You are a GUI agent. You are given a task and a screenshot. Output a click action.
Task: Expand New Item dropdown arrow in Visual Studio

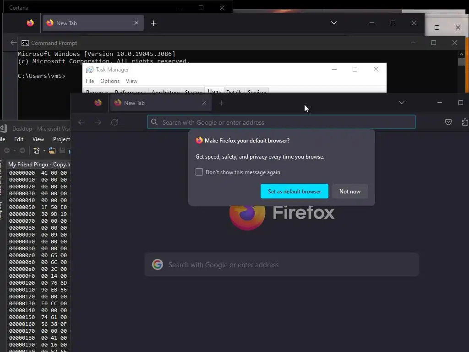pyautogui.click(x=44, y=150)
